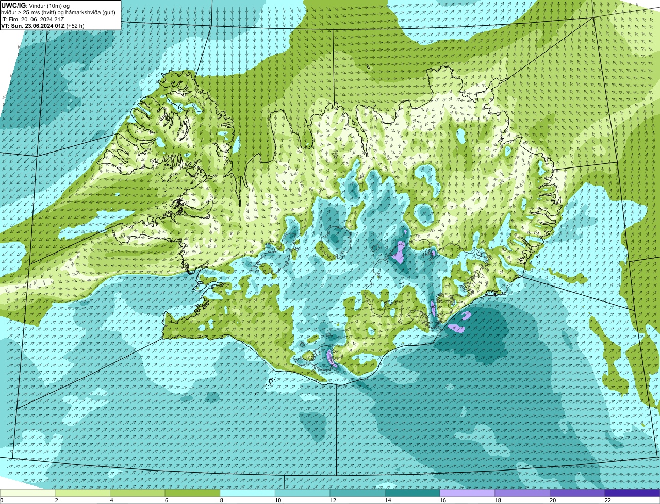Click the legend scale label '18'
This screenshot has width=660, height=504.
pyautogui.click(x=498, y=500)
